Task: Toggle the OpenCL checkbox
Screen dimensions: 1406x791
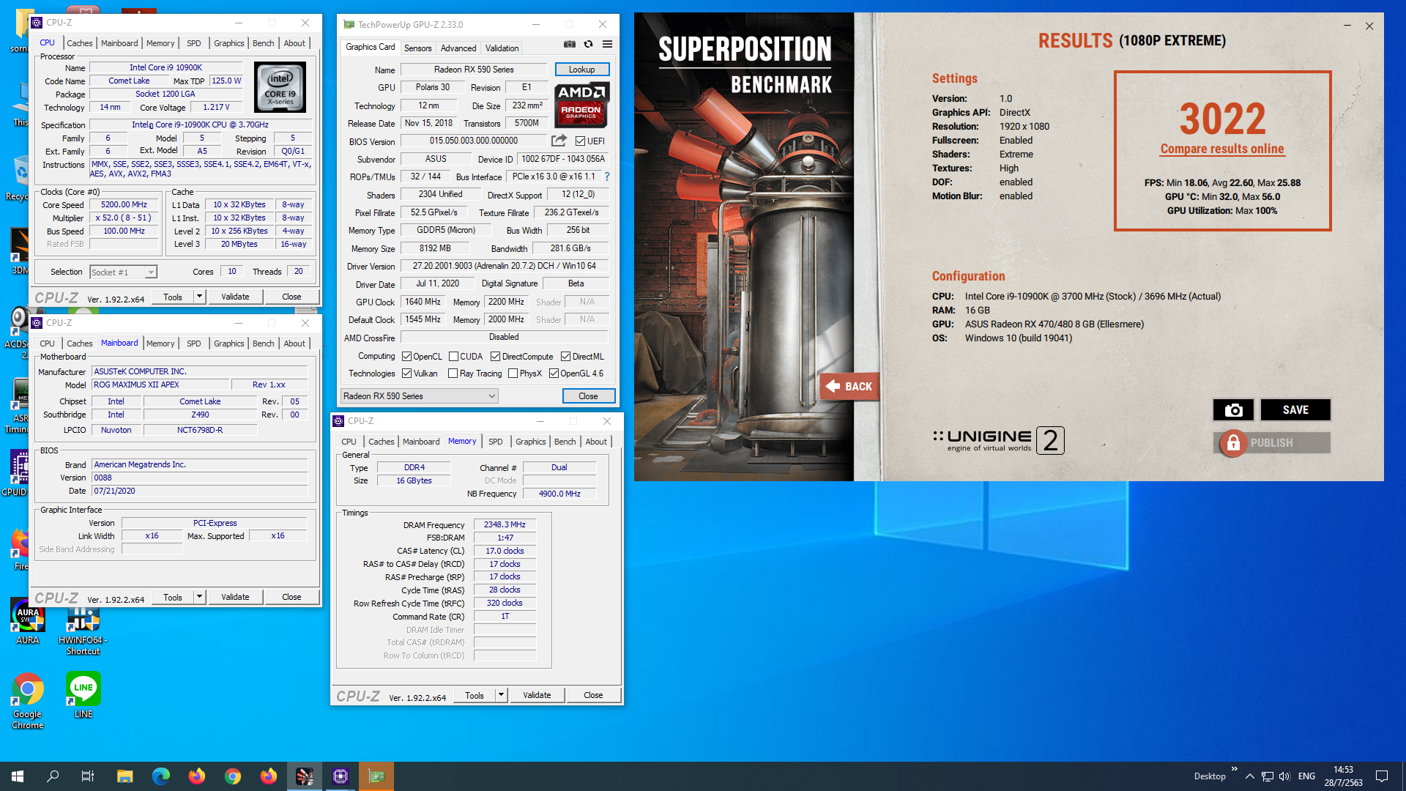Action: pos(406,357)
